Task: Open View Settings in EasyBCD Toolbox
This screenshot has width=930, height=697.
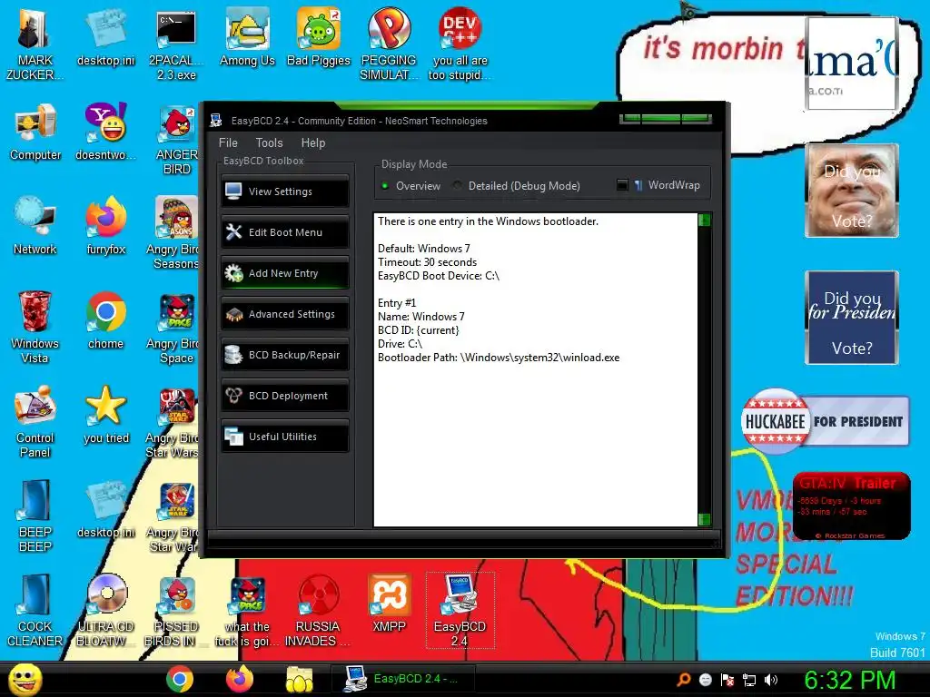Action: pos(284,191)
